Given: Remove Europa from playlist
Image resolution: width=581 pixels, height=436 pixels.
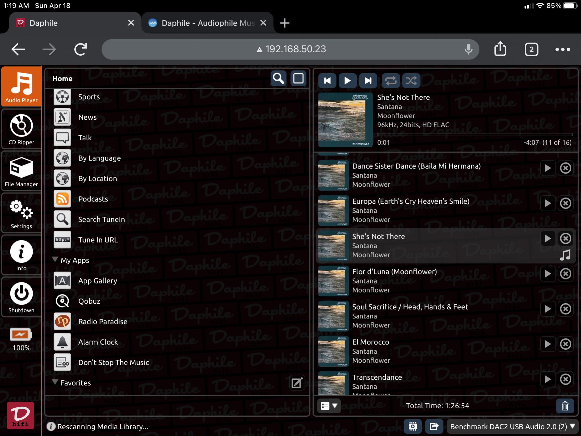Looking at the screenshot, I should [x=566, y=203].
